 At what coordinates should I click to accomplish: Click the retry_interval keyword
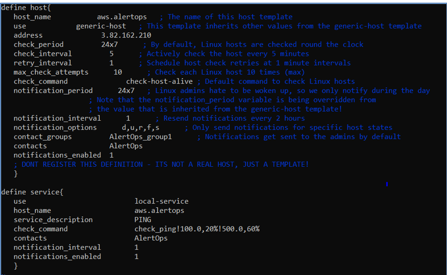coord(42,63)
